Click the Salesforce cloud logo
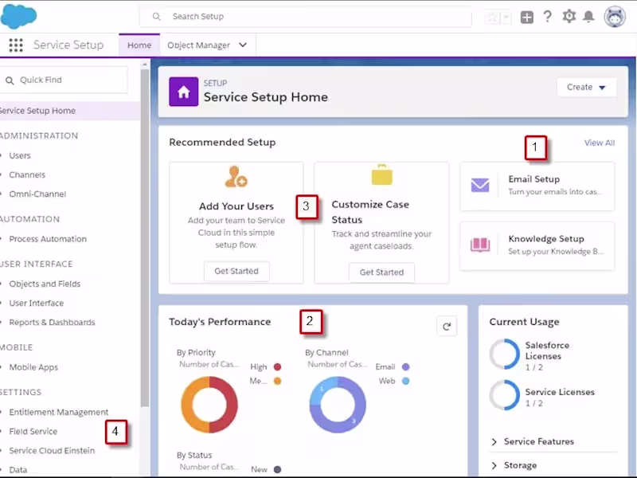The height and width of the screenshot is (478, 637). (18, 16)
